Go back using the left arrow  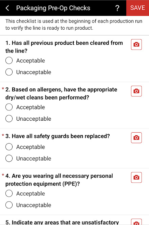(7, 8)
